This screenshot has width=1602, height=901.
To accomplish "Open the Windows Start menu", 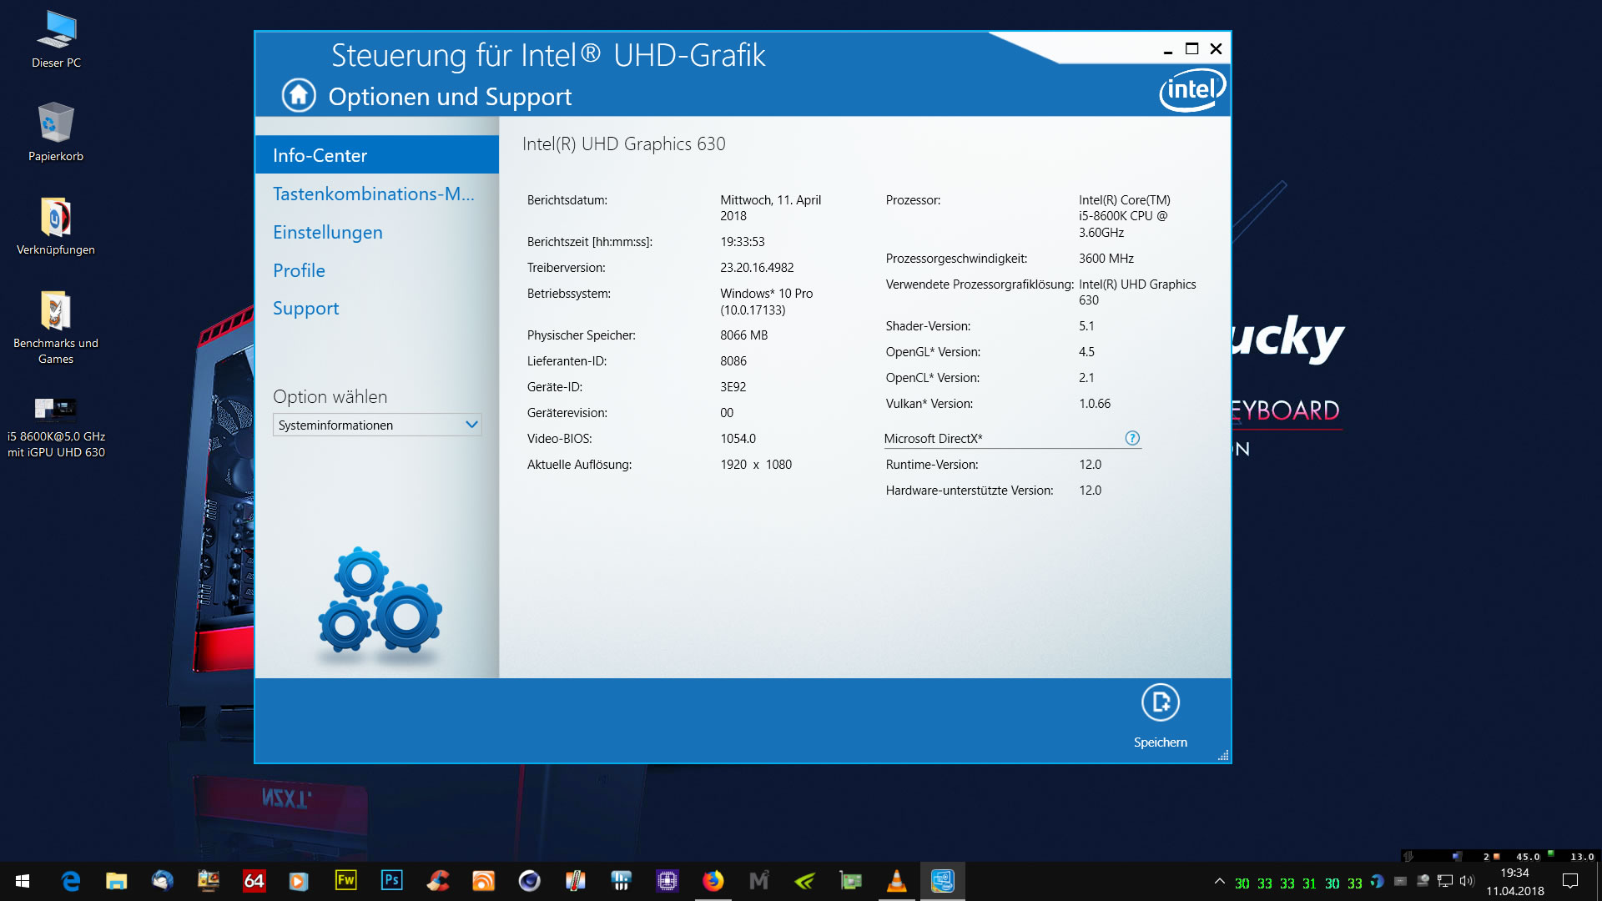I will (x=23, y=881).
